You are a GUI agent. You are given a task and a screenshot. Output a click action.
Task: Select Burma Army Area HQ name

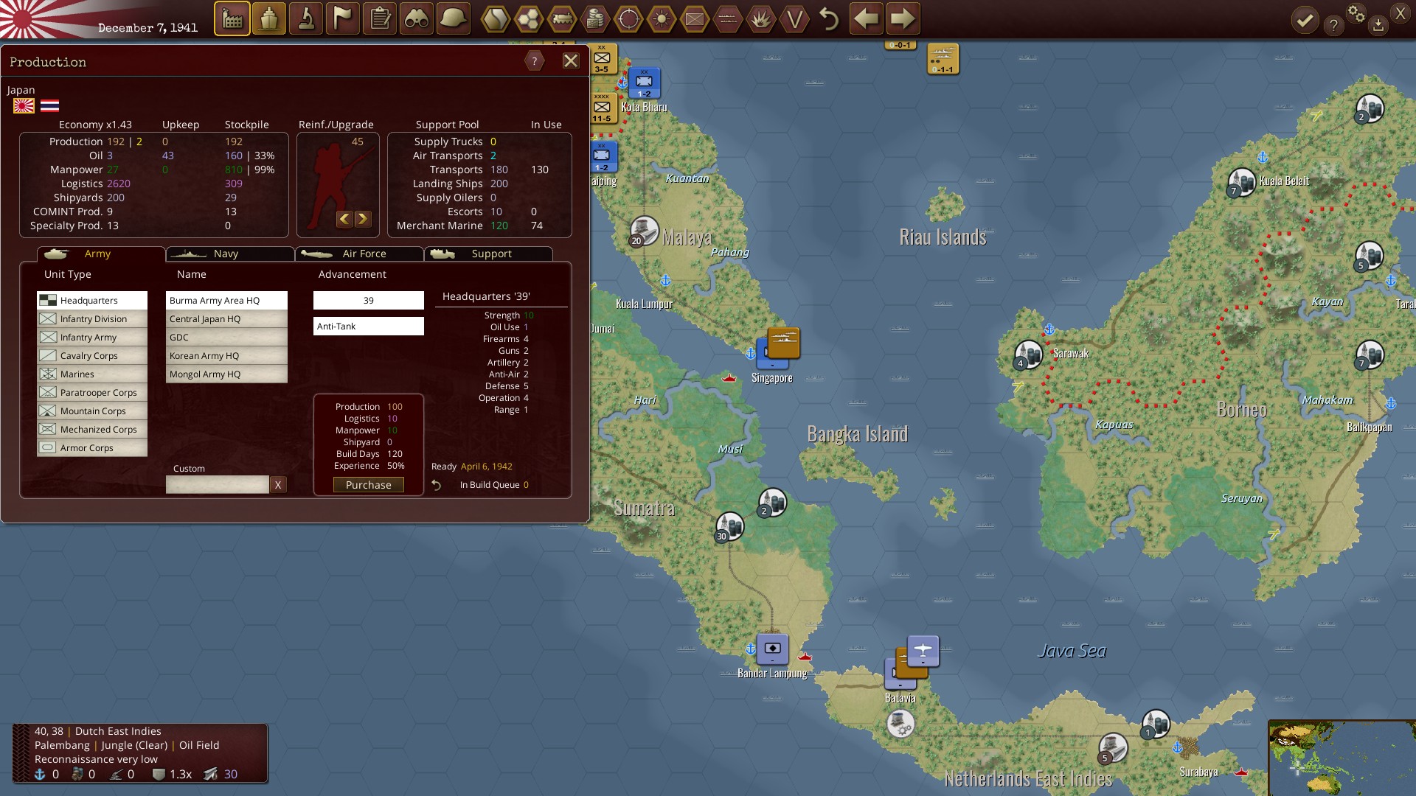[x=226, y=300]
